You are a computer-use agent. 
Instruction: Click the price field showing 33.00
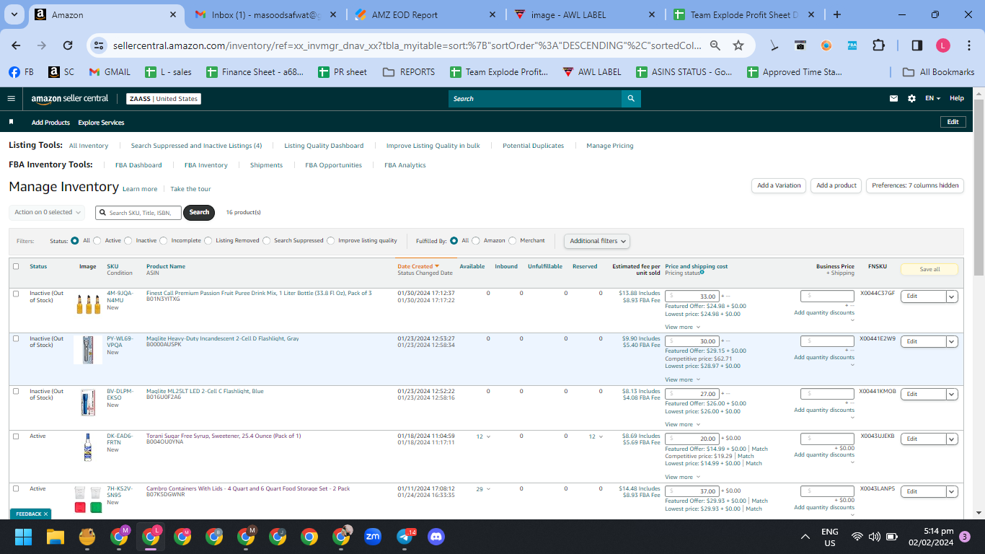click(x=692, y=296)
